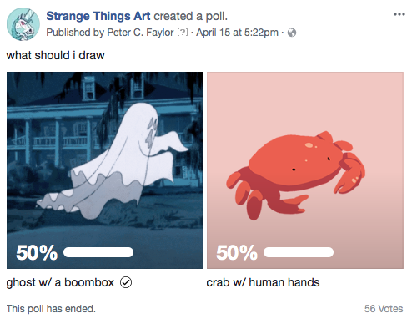This screenshot has width=412, height=324.
Task: Click the 'what should i draw' poll question
Action: (55, 55)
